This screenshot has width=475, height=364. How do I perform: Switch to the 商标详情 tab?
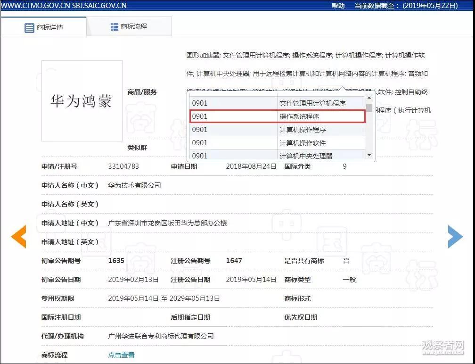(43, 27)
